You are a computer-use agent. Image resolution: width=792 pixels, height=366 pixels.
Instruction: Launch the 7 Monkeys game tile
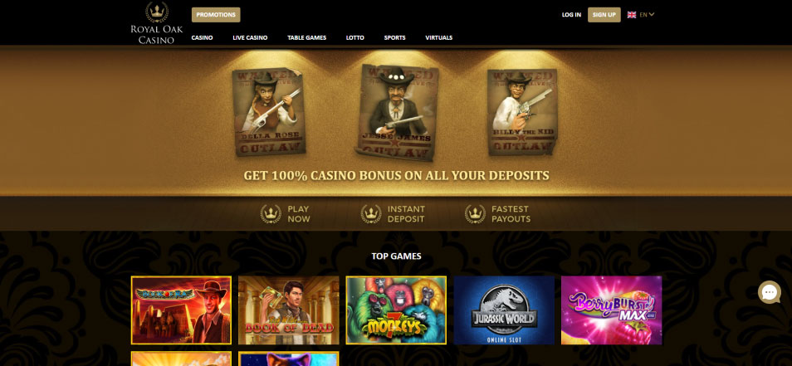(396, 310)
